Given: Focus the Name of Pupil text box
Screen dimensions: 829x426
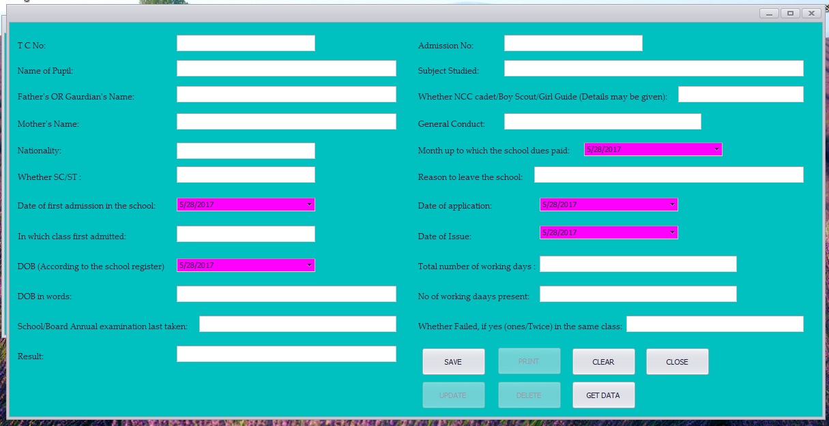Looking at the screenshot, I should tap(287, 68).
